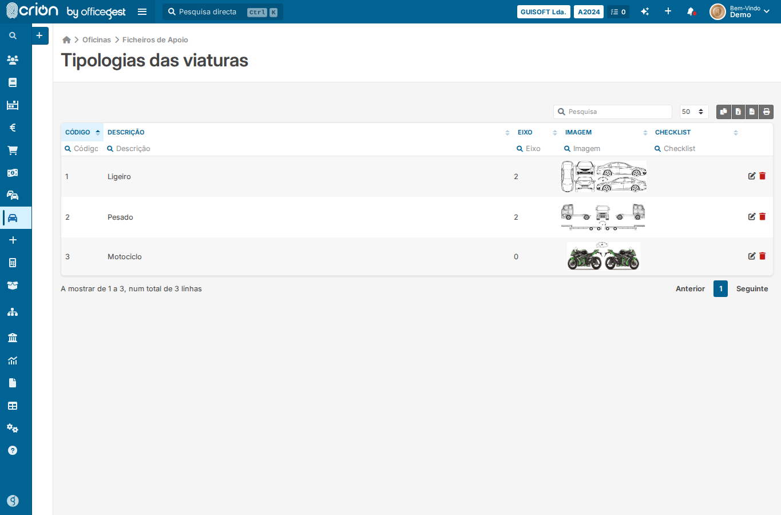The height and width of the screenshot is (515, 781).
Task: Click the Excel export button
Action: tap(738, 112)
